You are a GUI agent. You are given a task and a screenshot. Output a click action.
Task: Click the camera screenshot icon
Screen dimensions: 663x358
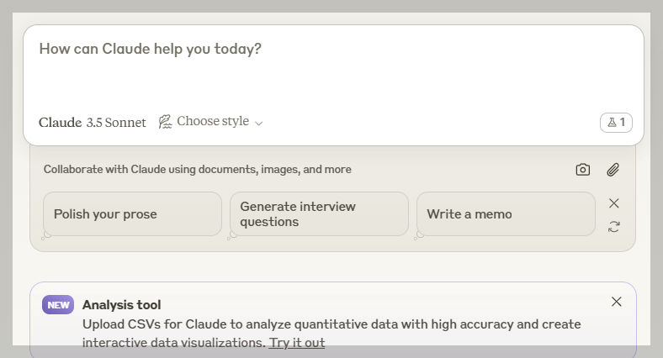click(x=582, y=170)
